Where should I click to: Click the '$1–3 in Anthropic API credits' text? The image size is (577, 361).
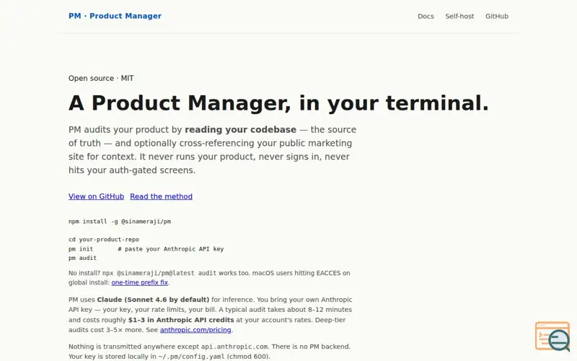[x=181, y=320]
